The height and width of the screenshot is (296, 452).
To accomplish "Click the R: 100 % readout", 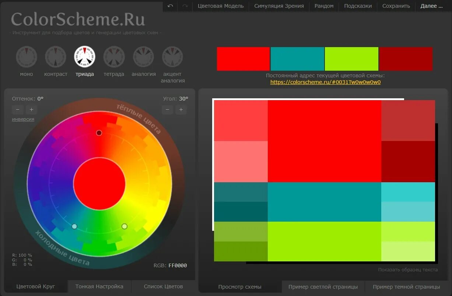I will 22,255.
